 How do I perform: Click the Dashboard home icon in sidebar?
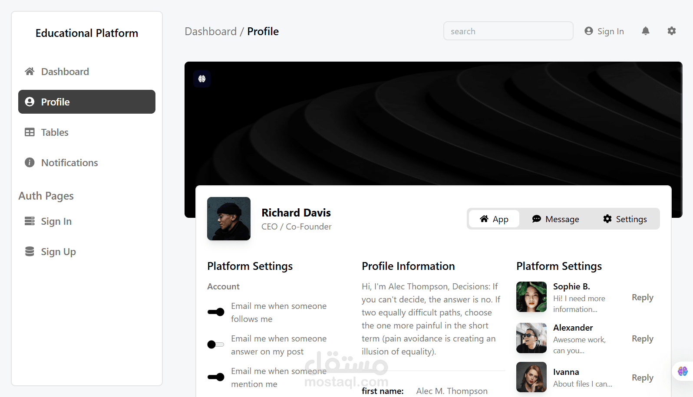[x=30, y=71]
